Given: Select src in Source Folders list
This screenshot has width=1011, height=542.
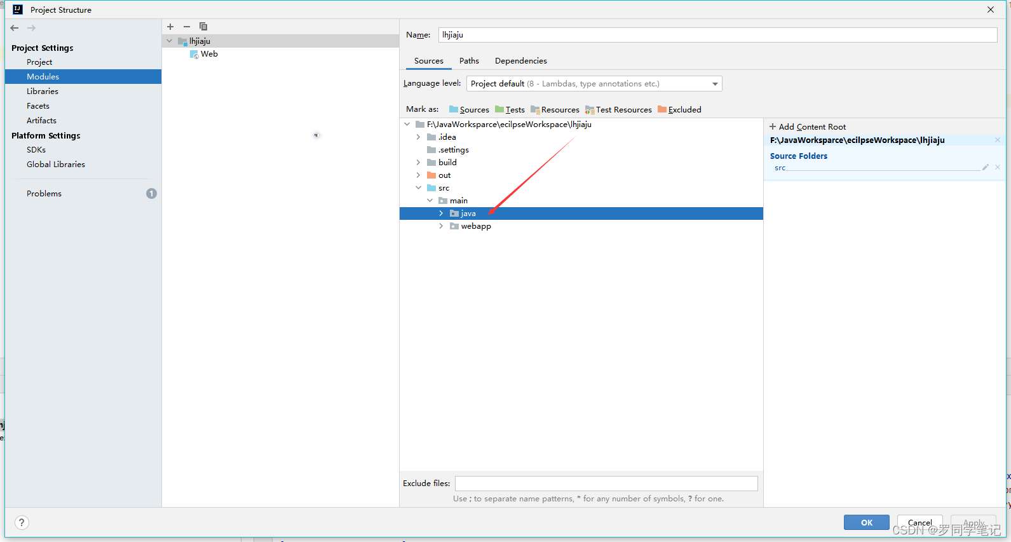Looking at the screenshot, I should point(780,168).
